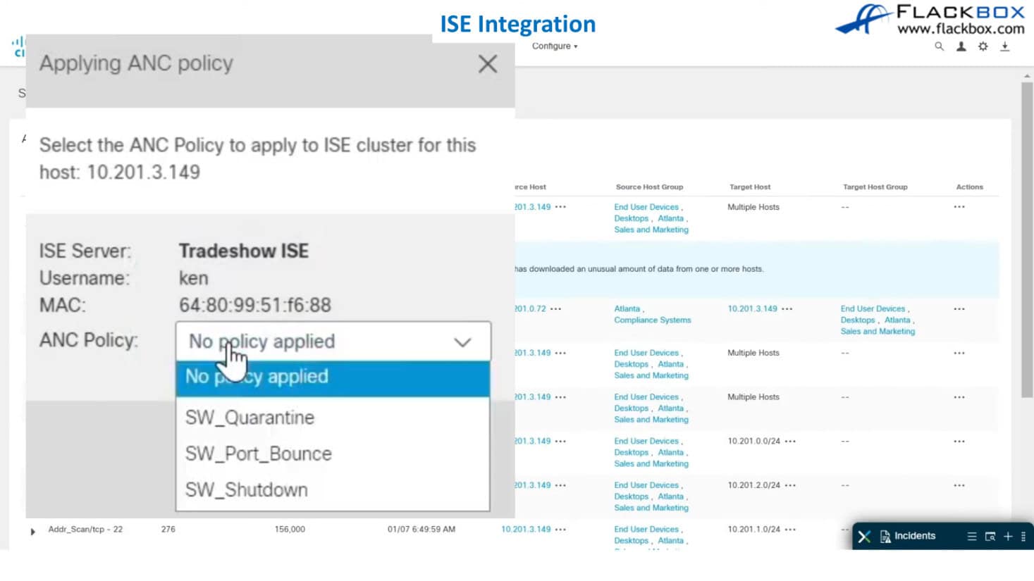
Task: Click the vertical scrollbar on the right
Action: pos(1027,239)
